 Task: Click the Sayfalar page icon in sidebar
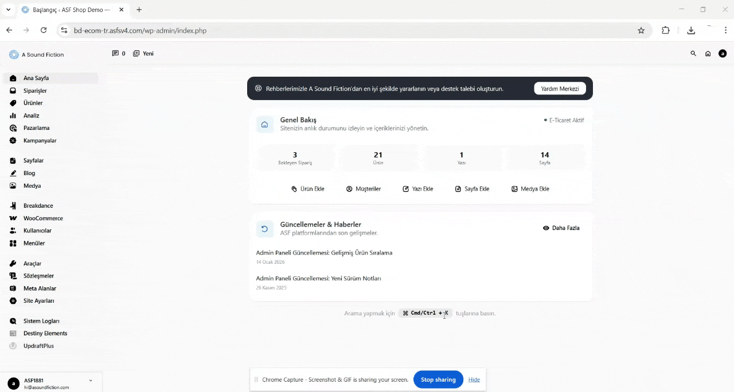[13, 161]
